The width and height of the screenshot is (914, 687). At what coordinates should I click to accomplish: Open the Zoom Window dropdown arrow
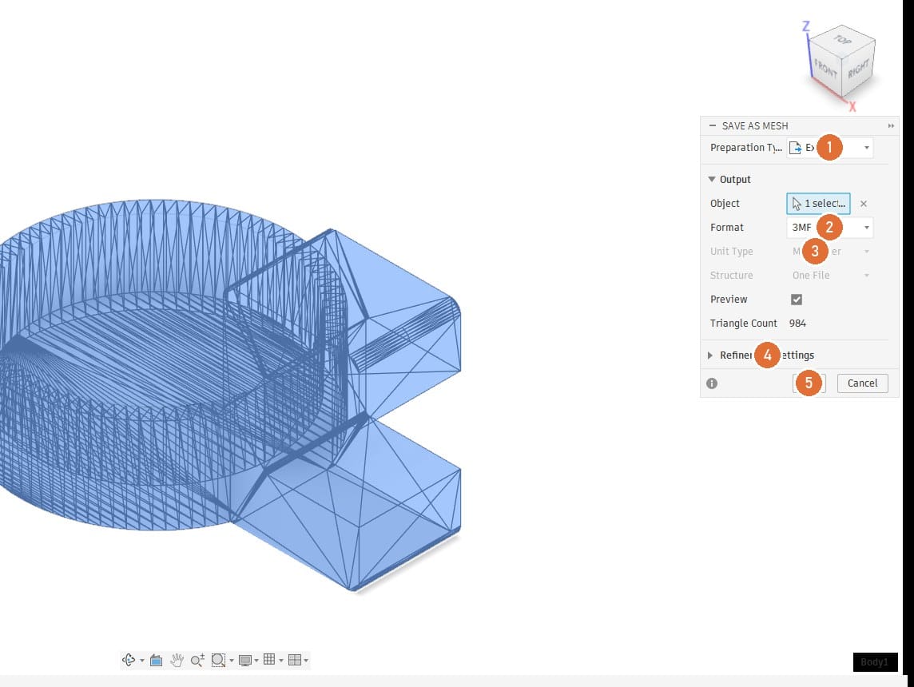pyautogui.click(x=232, y=660)
